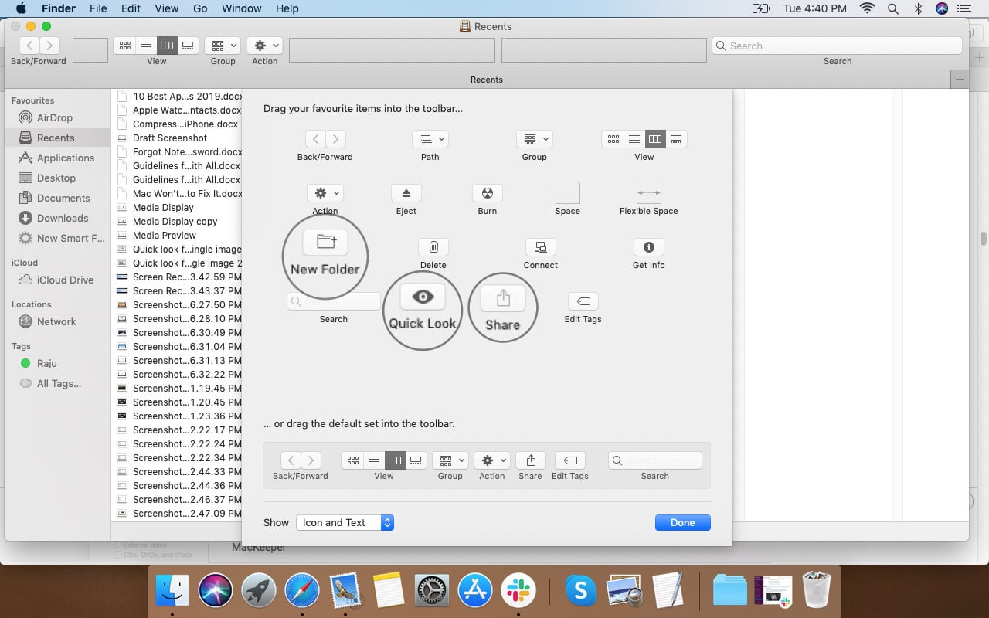989x618 pixels.
Task: Click the New Folder icon
Action: coord(325,242)
